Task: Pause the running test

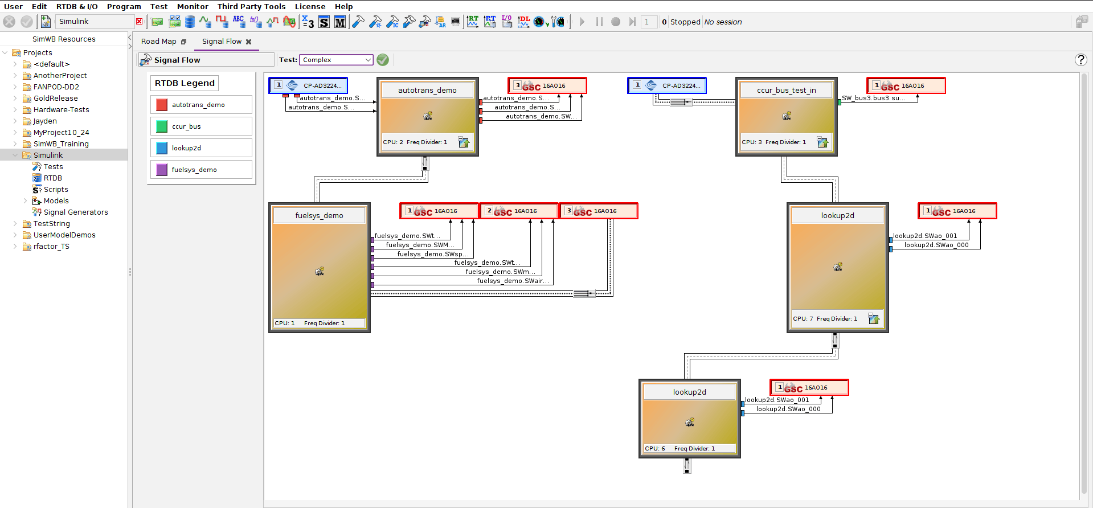Action: (599, 22)
